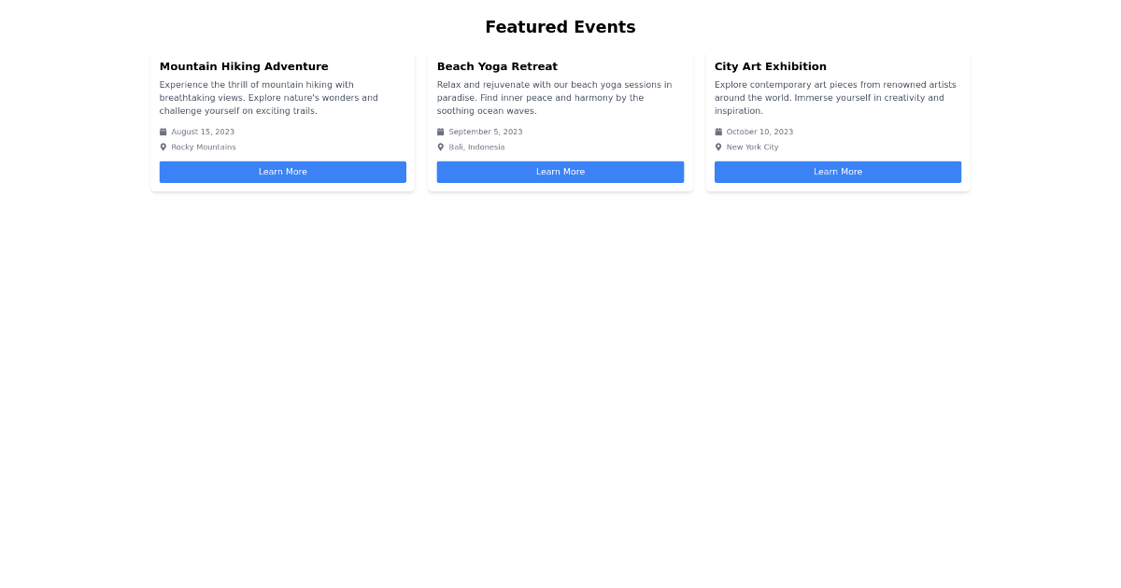Screen dimensions: 1121x588
Task: Click Learn More for Mountain Hiking Adventure
Action: point(282,172)
